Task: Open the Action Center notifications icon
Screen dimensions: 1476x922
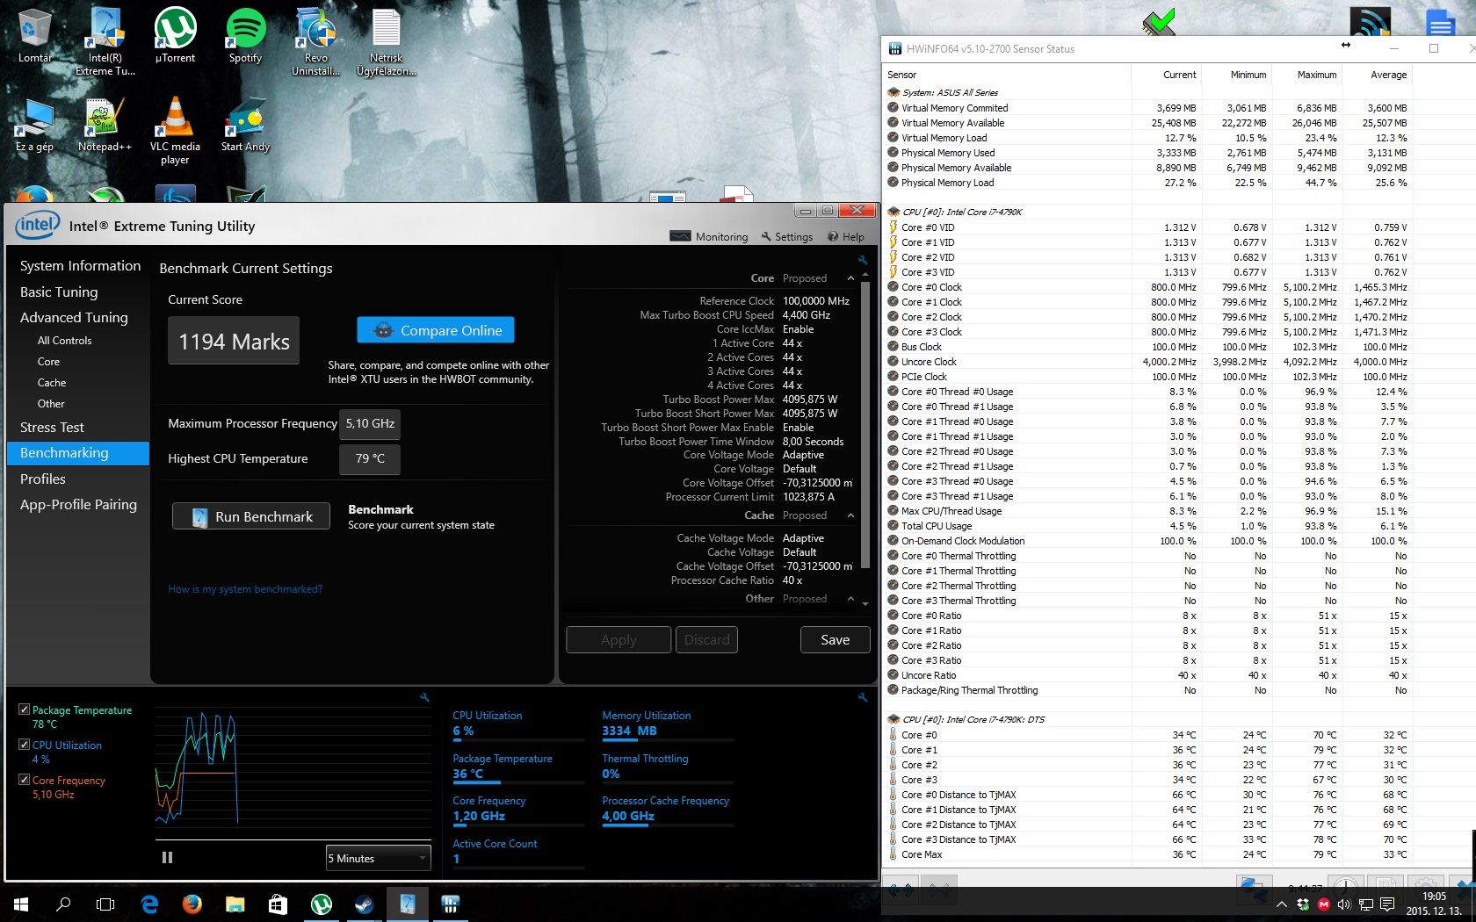Action: click(1387, 904)
